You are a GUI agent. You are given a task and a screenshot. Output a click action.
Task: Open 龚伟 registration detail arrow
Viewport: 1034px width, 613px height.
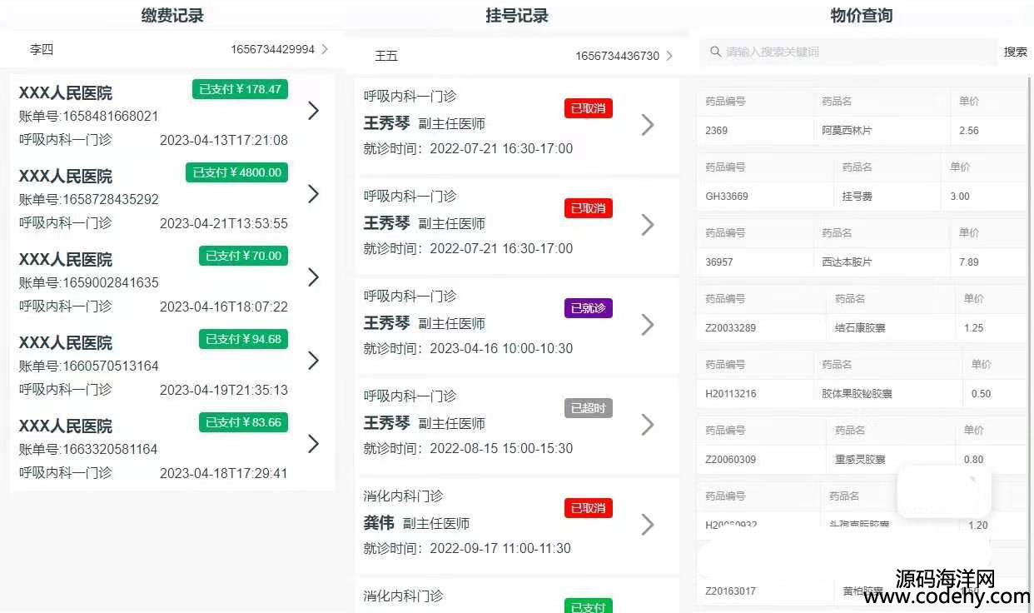pyautogui.click(x=647, y=525)
